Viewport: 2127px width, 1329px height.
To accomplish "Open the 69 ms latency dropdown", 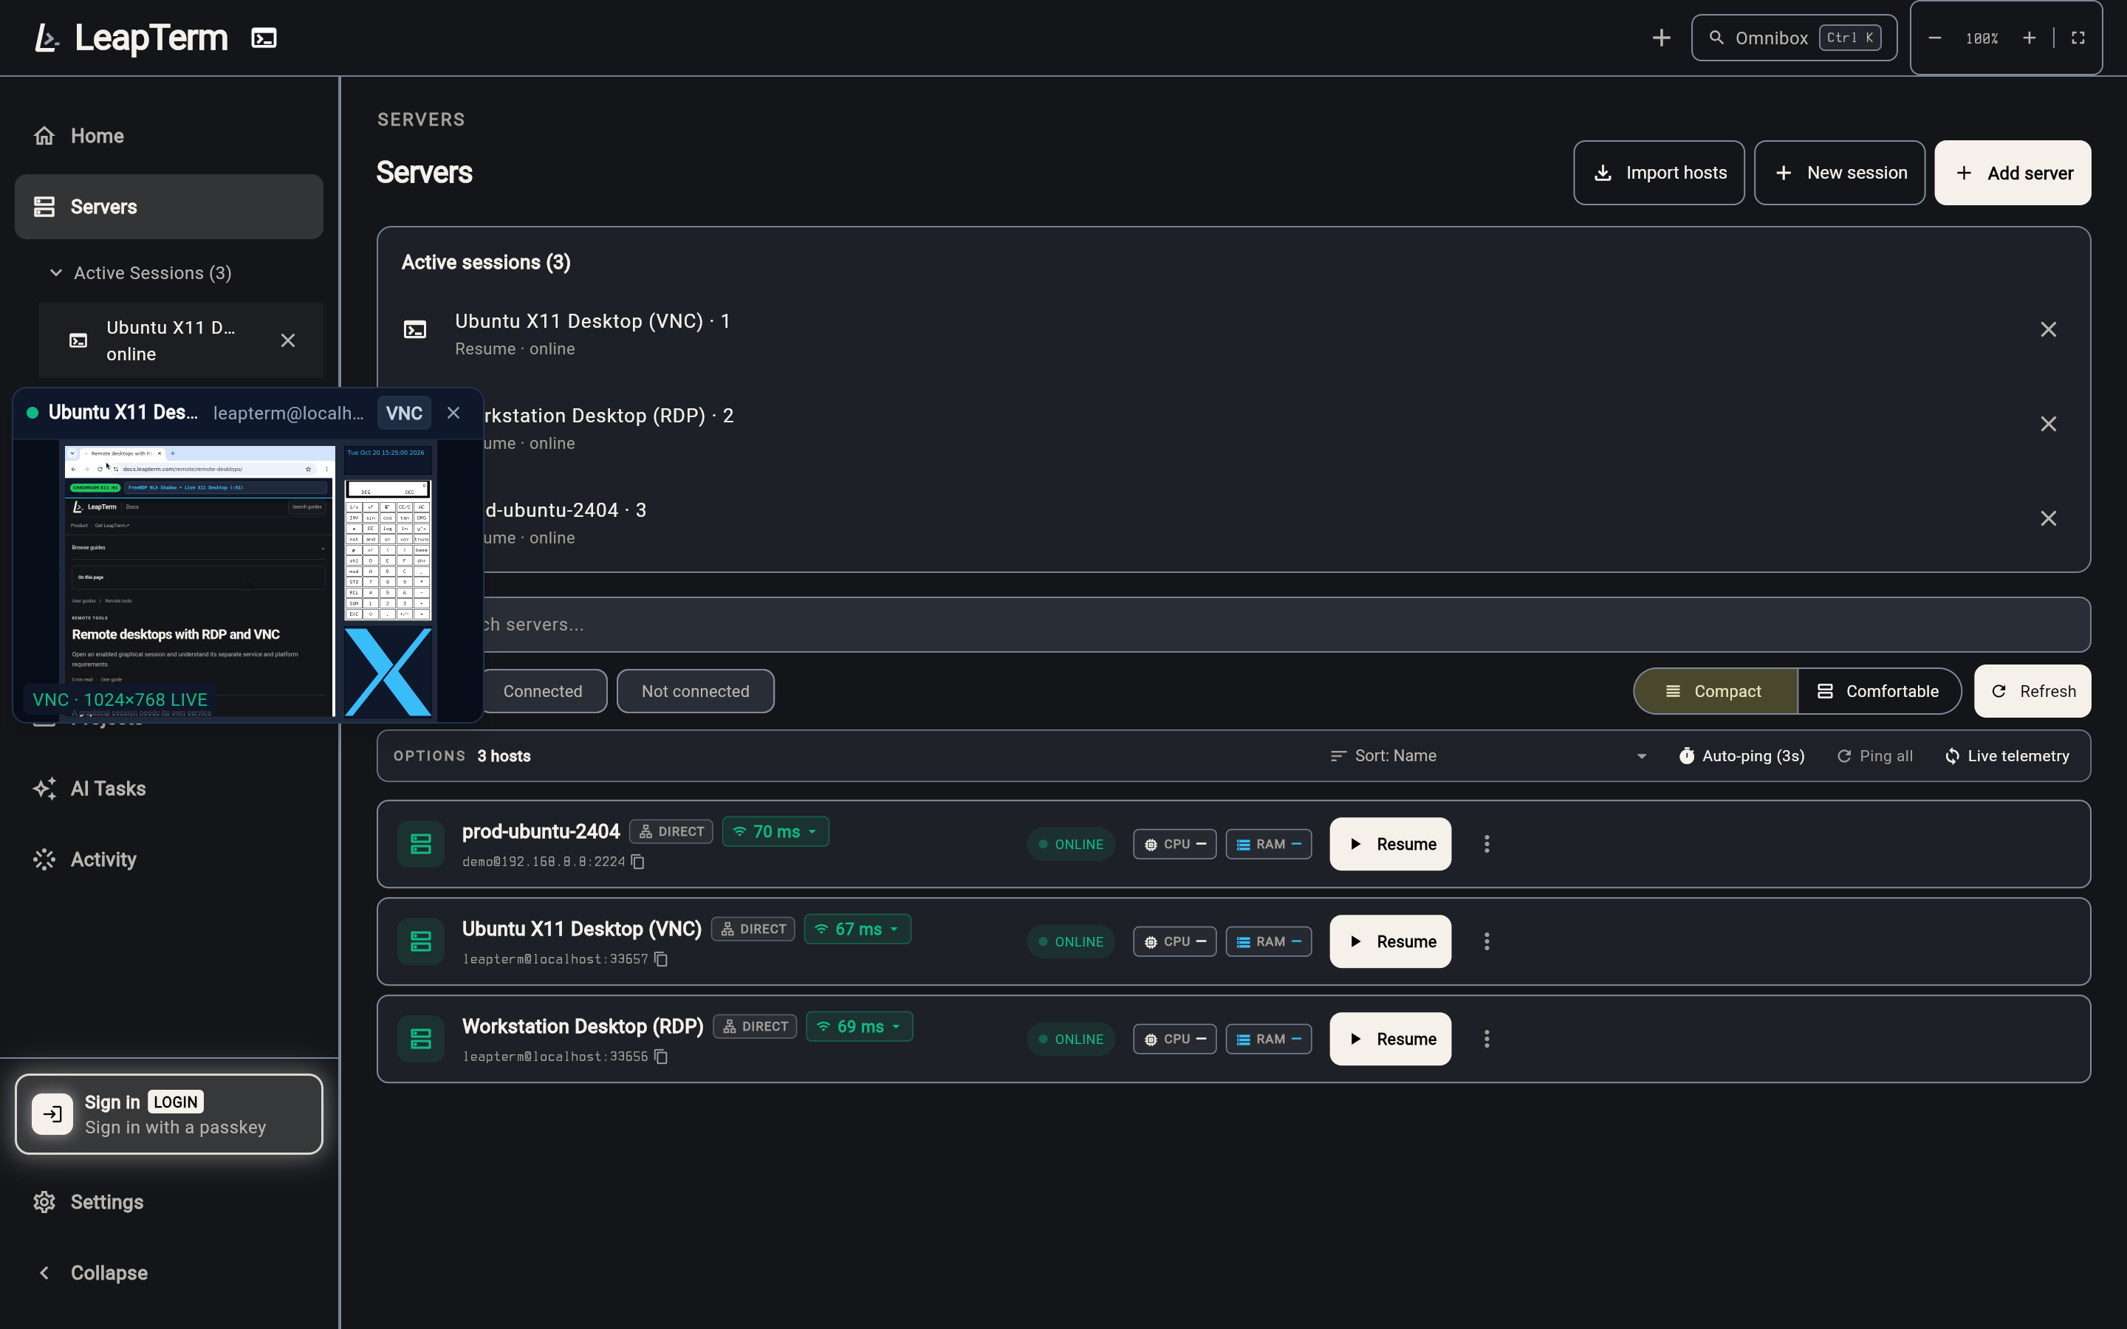I will [x=859, y=1026].
